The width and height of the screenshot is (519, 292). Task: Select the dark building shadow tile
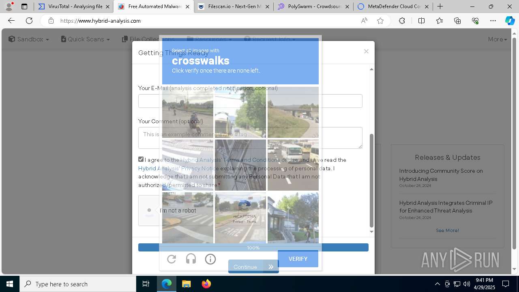pyautogui.click(x=240, y=165)
